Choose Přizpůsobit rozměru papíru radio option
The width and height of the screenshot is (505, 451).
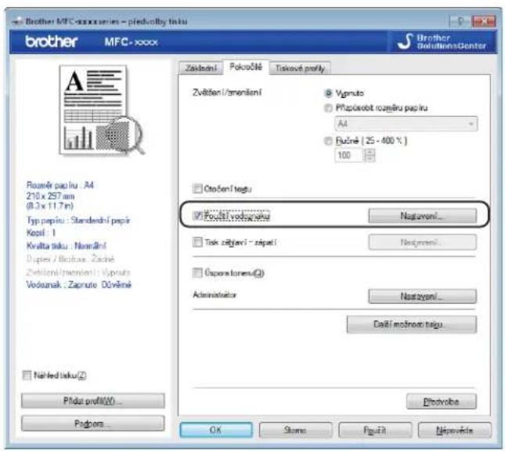328,108
